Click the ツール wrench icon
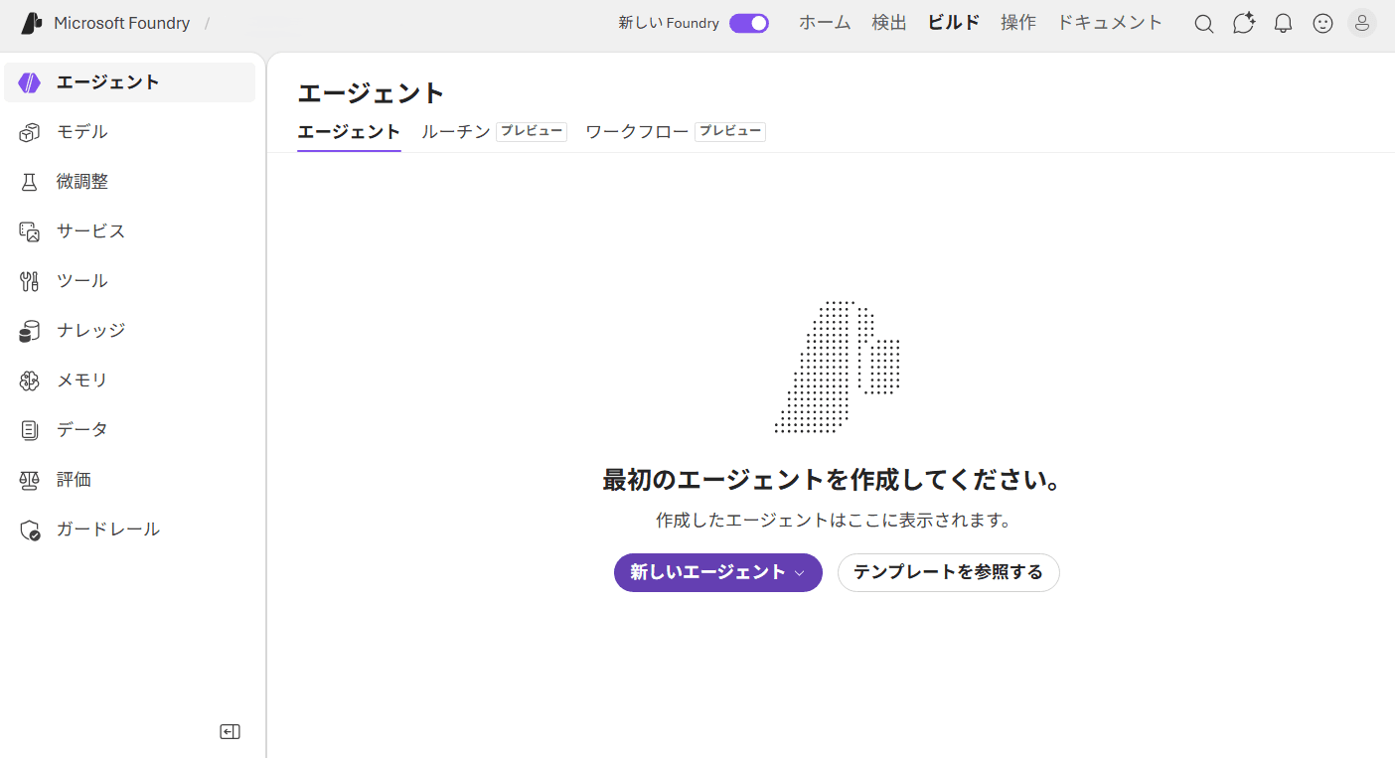Viewport: 1395px width, 758px height. tap(30, 281)
